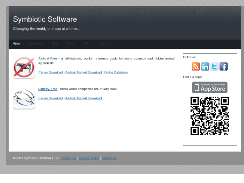
Task: Open the Online Database link
Action: (x=116, y=73)
